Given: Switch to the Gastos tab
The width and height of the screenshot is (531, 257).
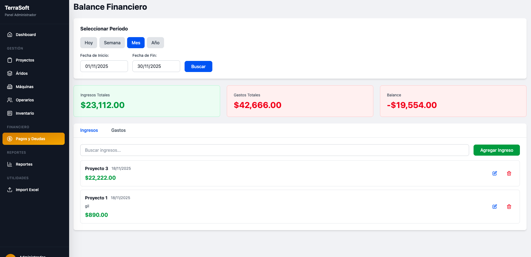Looking at the screenshot, I should (x=118, y=130).
